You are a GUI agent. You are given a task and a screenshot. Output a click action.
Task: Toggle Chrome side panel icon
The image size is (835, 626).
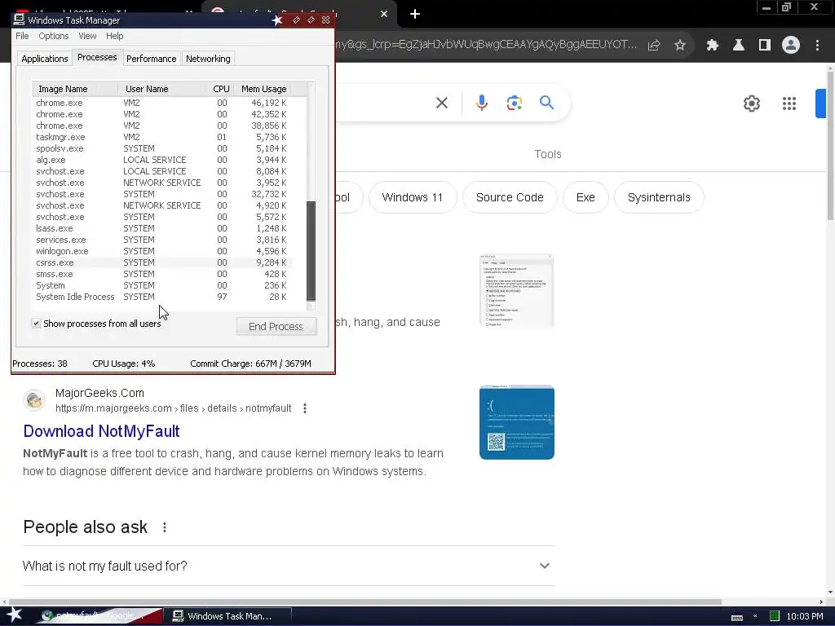764,46
